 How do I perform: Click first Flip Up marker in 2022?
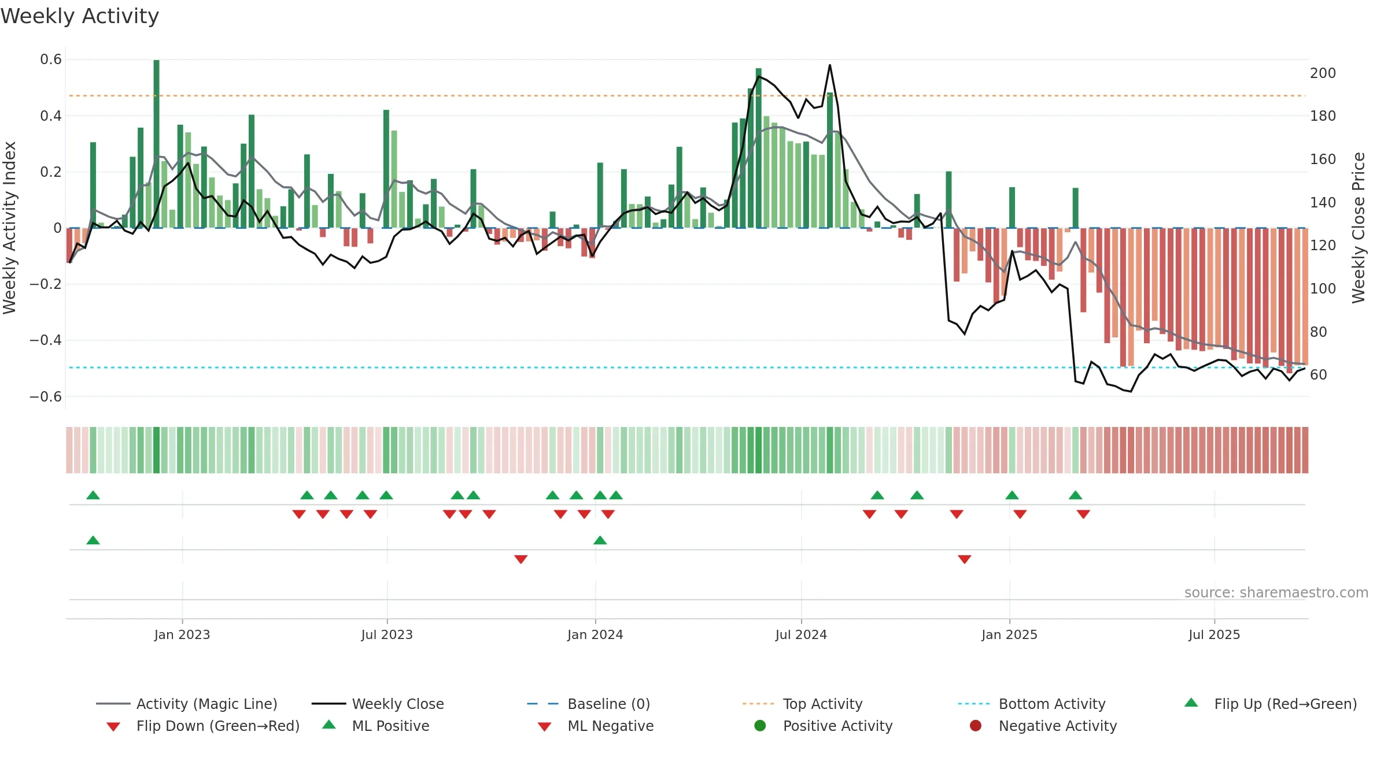93,495
